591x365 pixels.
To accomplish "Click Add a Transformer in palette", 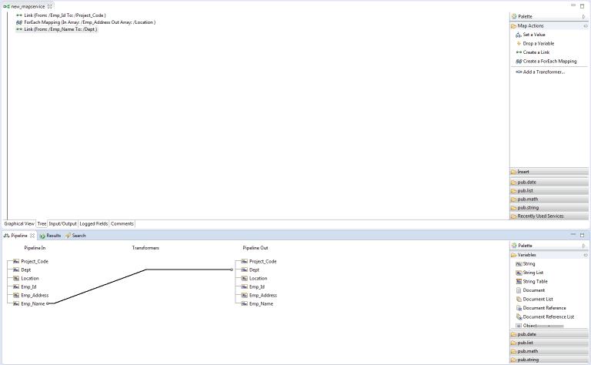I will [543, 72].
